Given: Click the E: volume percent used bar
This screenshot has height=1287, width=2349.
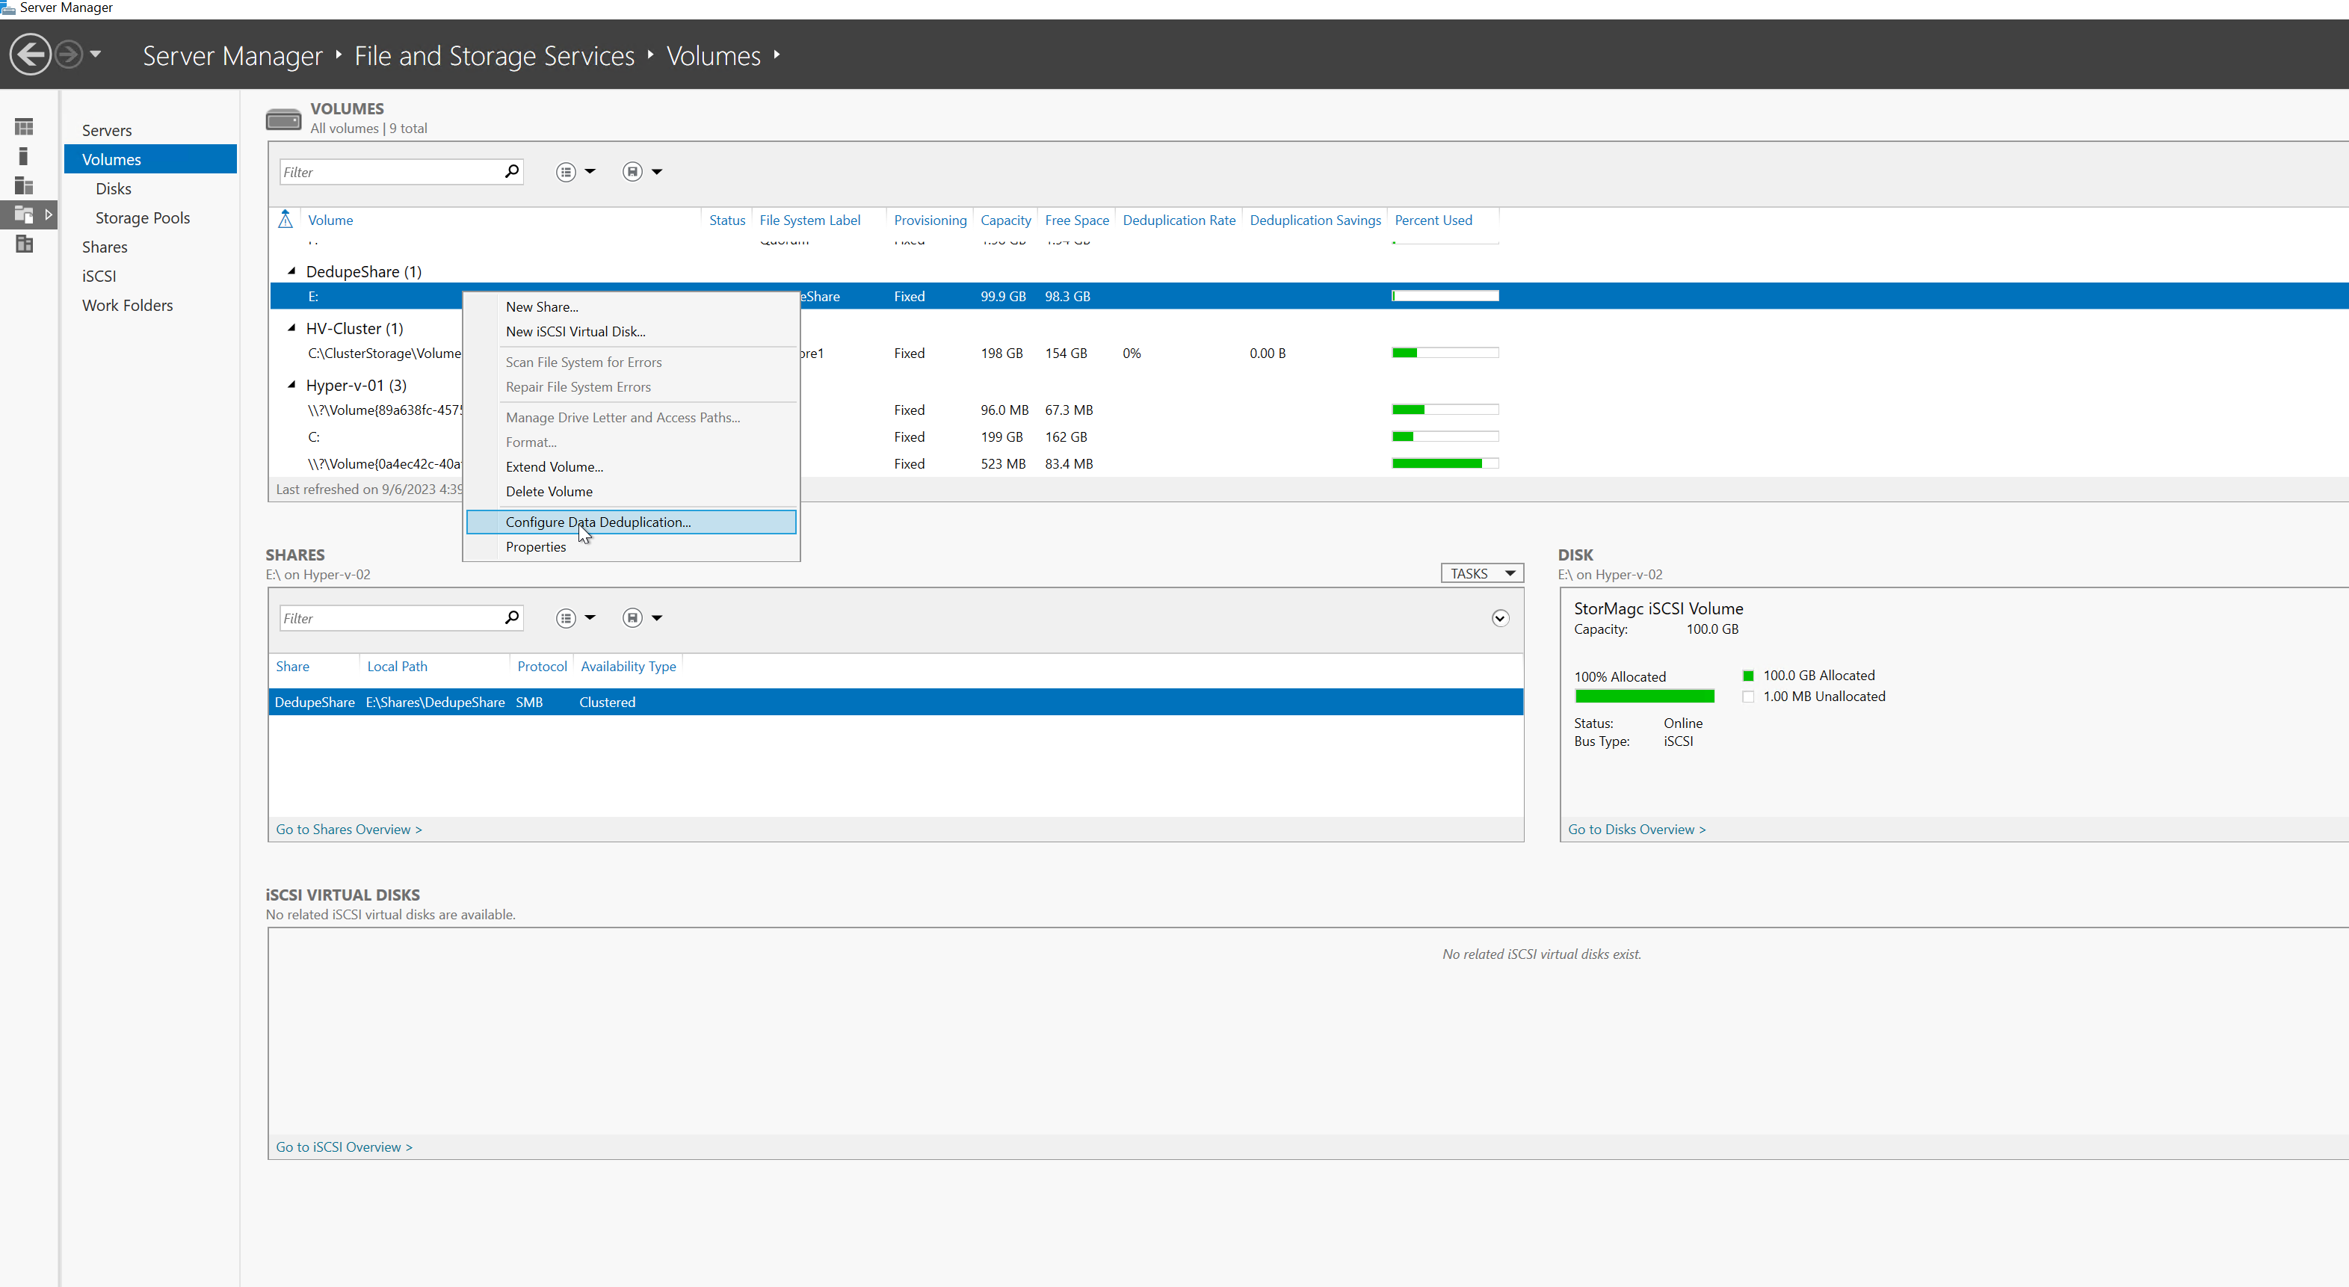Looking at the screenshot, I should 1445,295.
